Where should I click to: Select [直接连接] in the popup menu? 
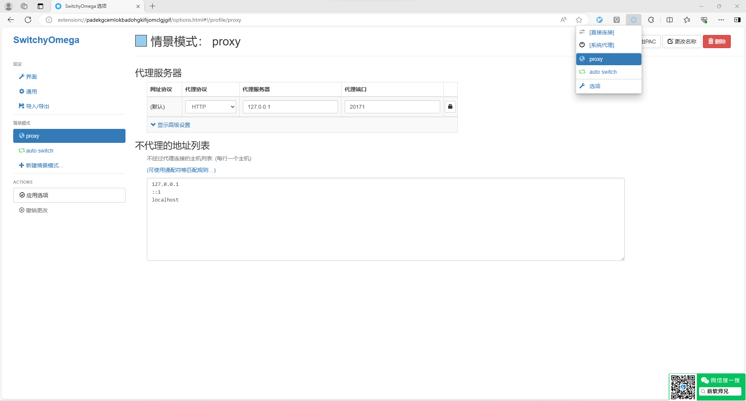click(x=601, y=32)
